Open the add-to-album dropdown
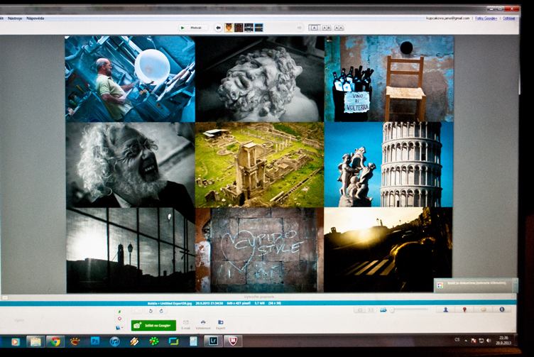Viewport: 534px width, 357px height. [119, 327]
